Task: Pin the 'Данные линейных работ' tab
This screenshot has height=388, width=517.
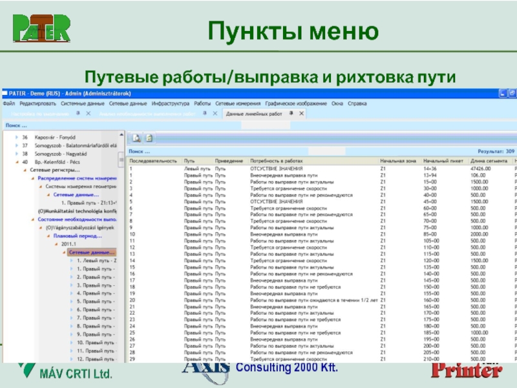Action: [291, 114]
